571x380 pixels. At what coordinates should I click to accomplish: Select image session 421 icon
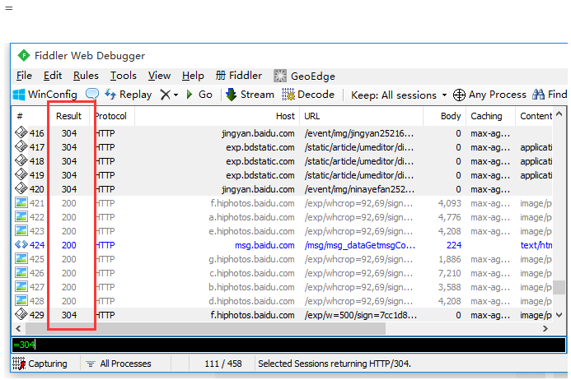(21, 202)
